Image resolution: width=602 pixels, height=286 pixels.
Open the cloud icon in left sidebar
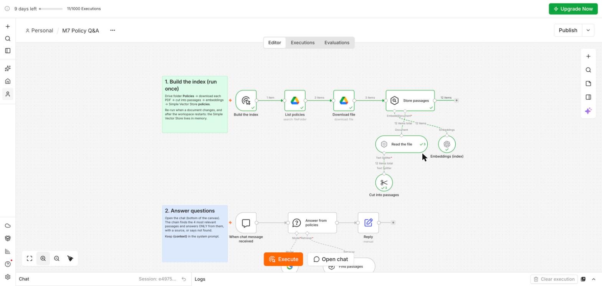(x=8, y=226)
